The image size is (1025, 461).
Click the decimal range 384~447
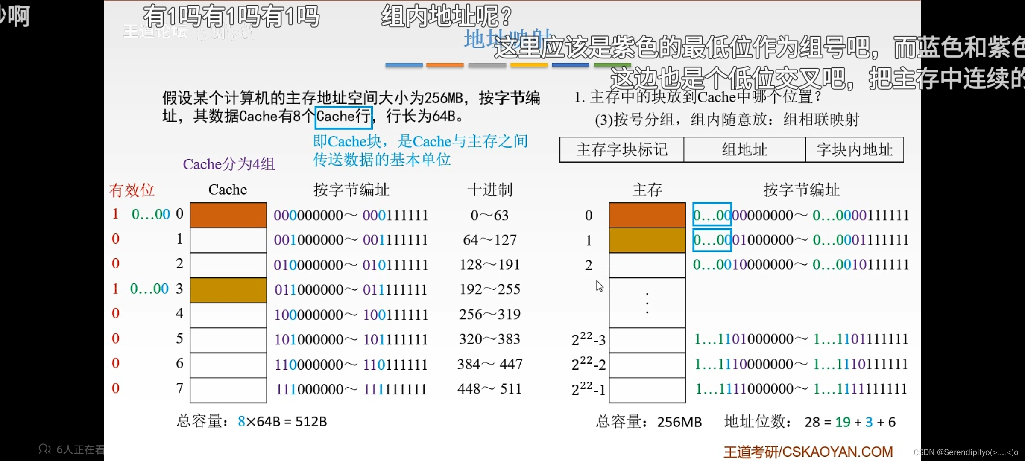(x=489, y=364)
